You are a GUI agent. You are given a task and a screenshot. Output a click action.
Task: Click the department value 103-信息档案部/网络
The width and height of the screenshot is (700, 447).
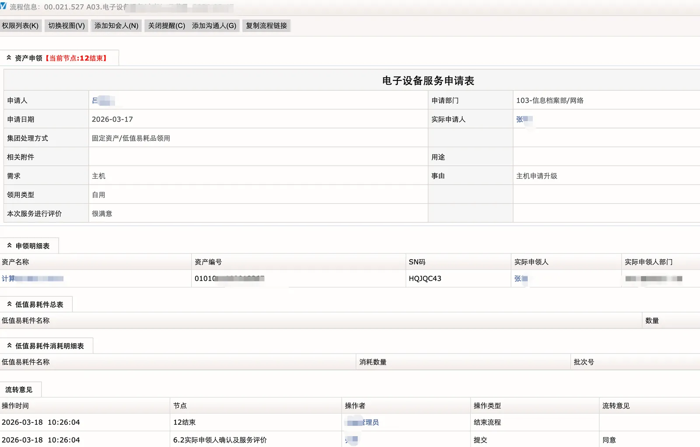pos(550,100)
